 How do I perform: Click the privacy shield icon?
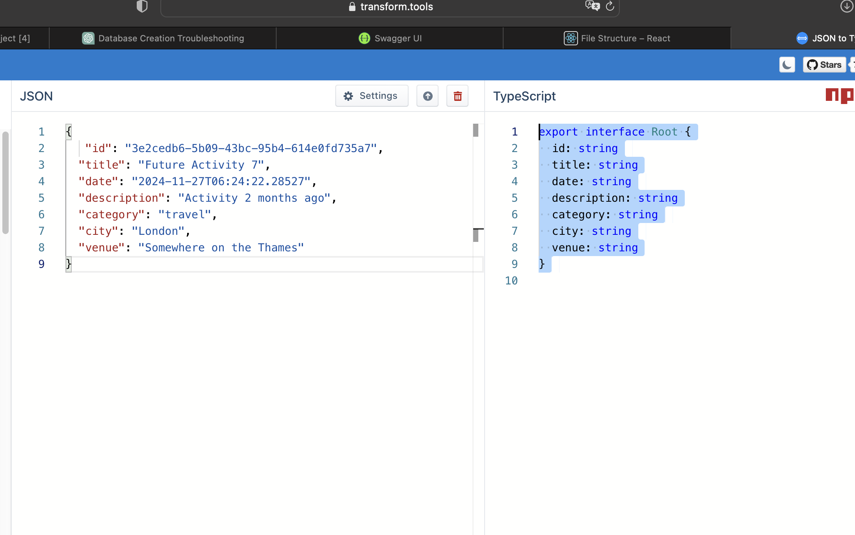point(142,6)
